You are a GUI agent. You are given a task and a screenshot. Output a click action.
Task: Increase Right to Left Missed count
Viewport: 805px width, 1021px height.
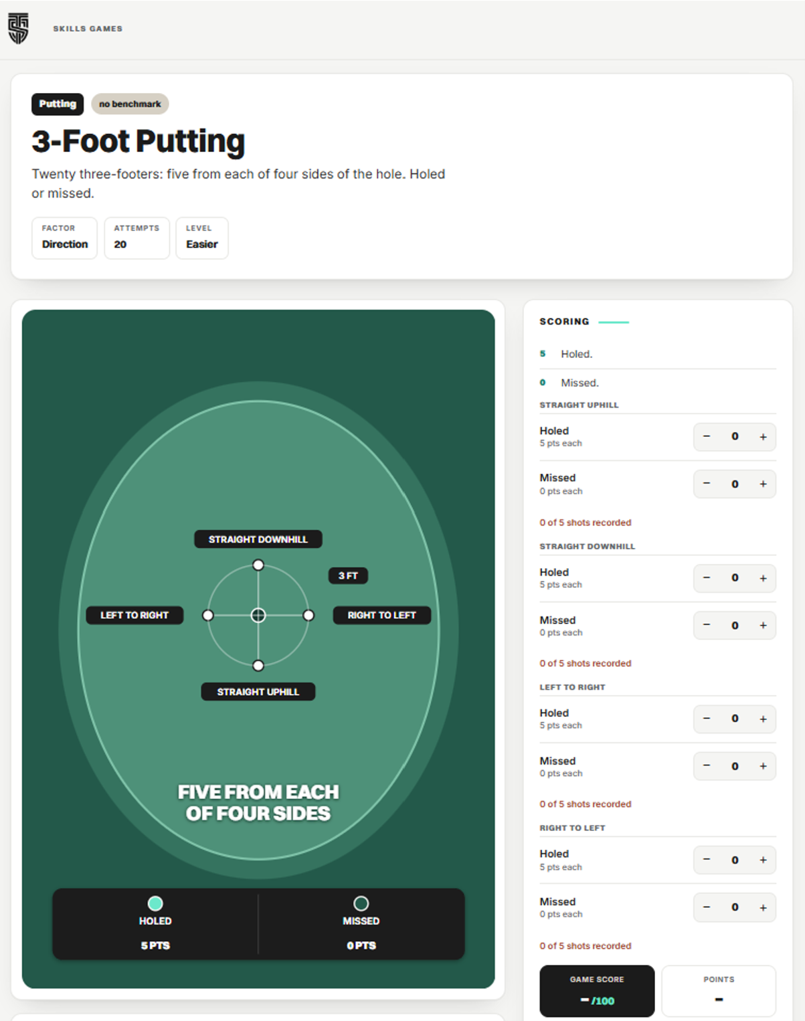(763, 907)
